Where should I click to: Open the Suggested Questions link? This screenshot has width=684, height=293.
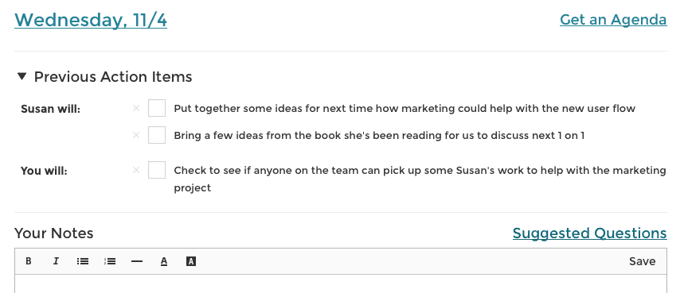click(590, 233)
